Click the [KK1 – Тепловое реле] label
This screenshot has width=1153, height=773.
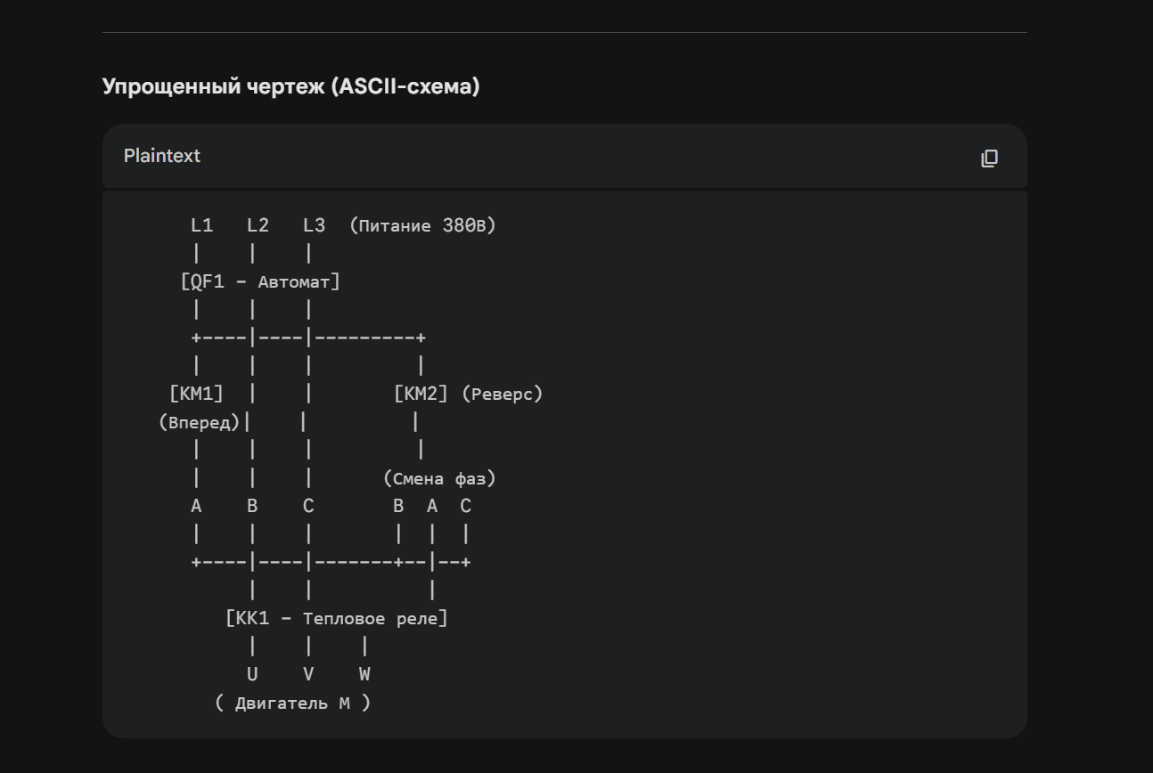coord(337,618)
